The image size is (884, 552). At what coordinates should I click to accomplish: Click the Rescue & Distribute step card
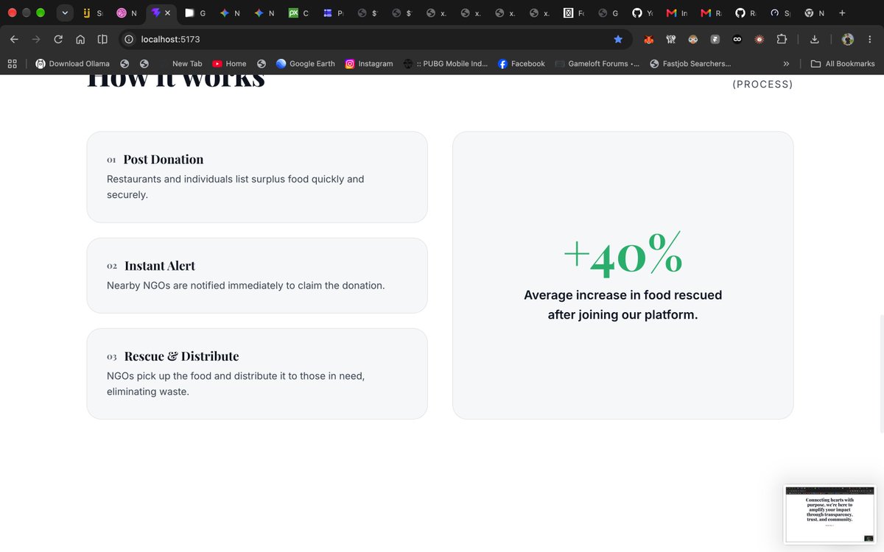point(257,374)
